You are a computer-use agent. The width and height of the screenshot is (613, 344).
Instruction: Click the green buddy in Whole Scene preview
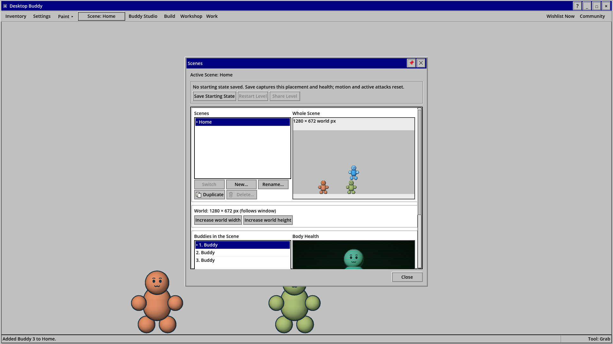pos(351,187)
